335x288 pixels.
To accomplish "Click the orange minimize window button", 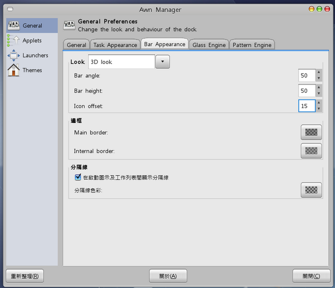I will point(311,9).
